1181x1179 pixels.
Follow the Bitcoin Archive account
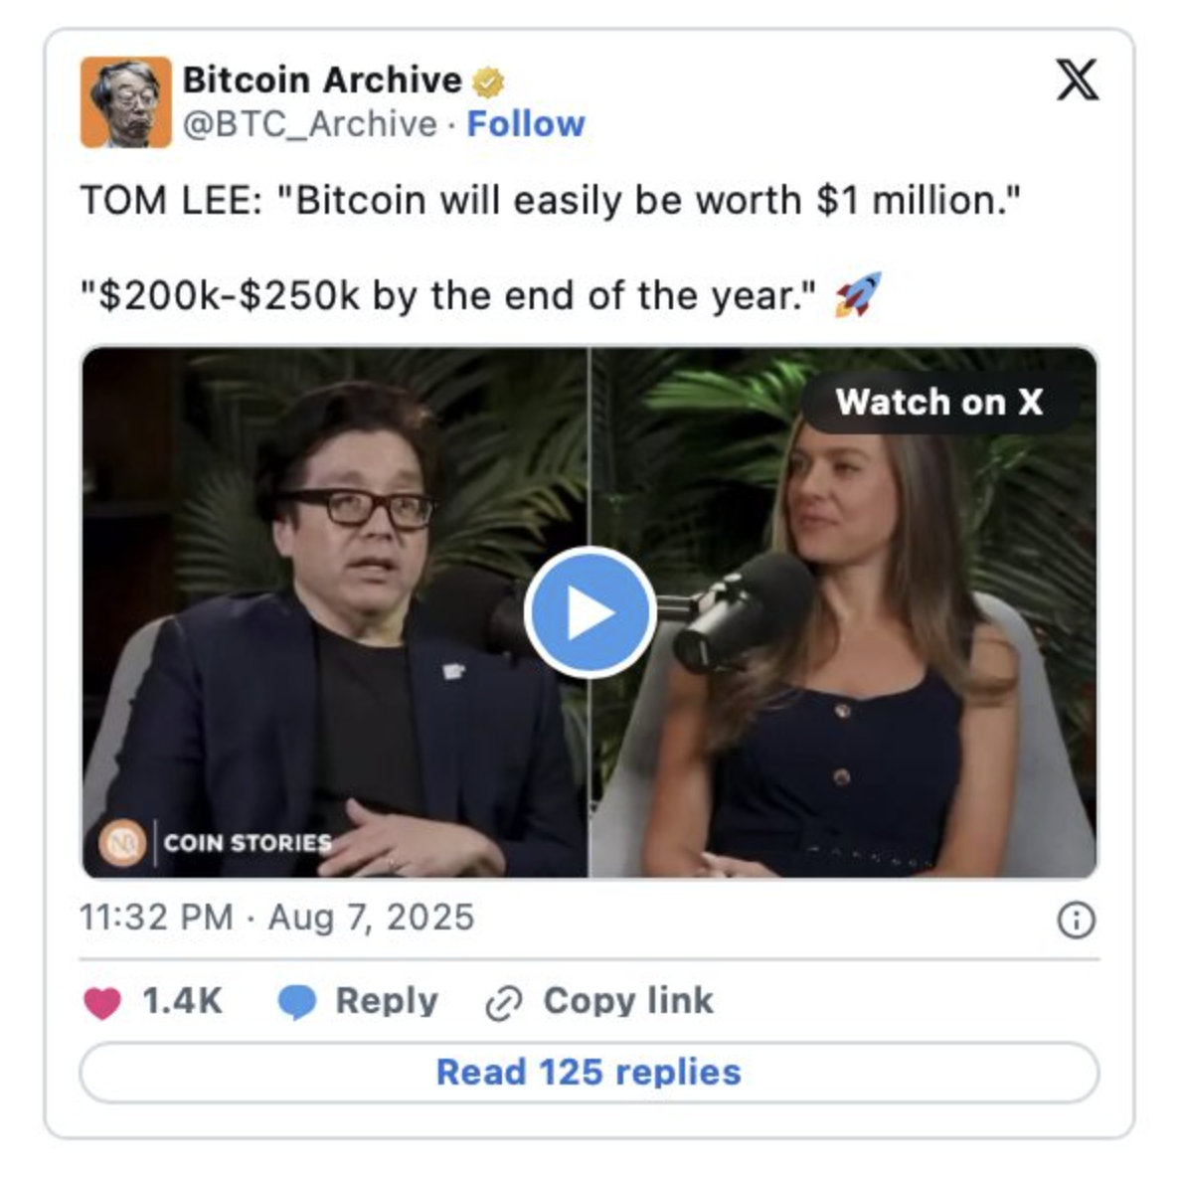[x=526, y=123]
